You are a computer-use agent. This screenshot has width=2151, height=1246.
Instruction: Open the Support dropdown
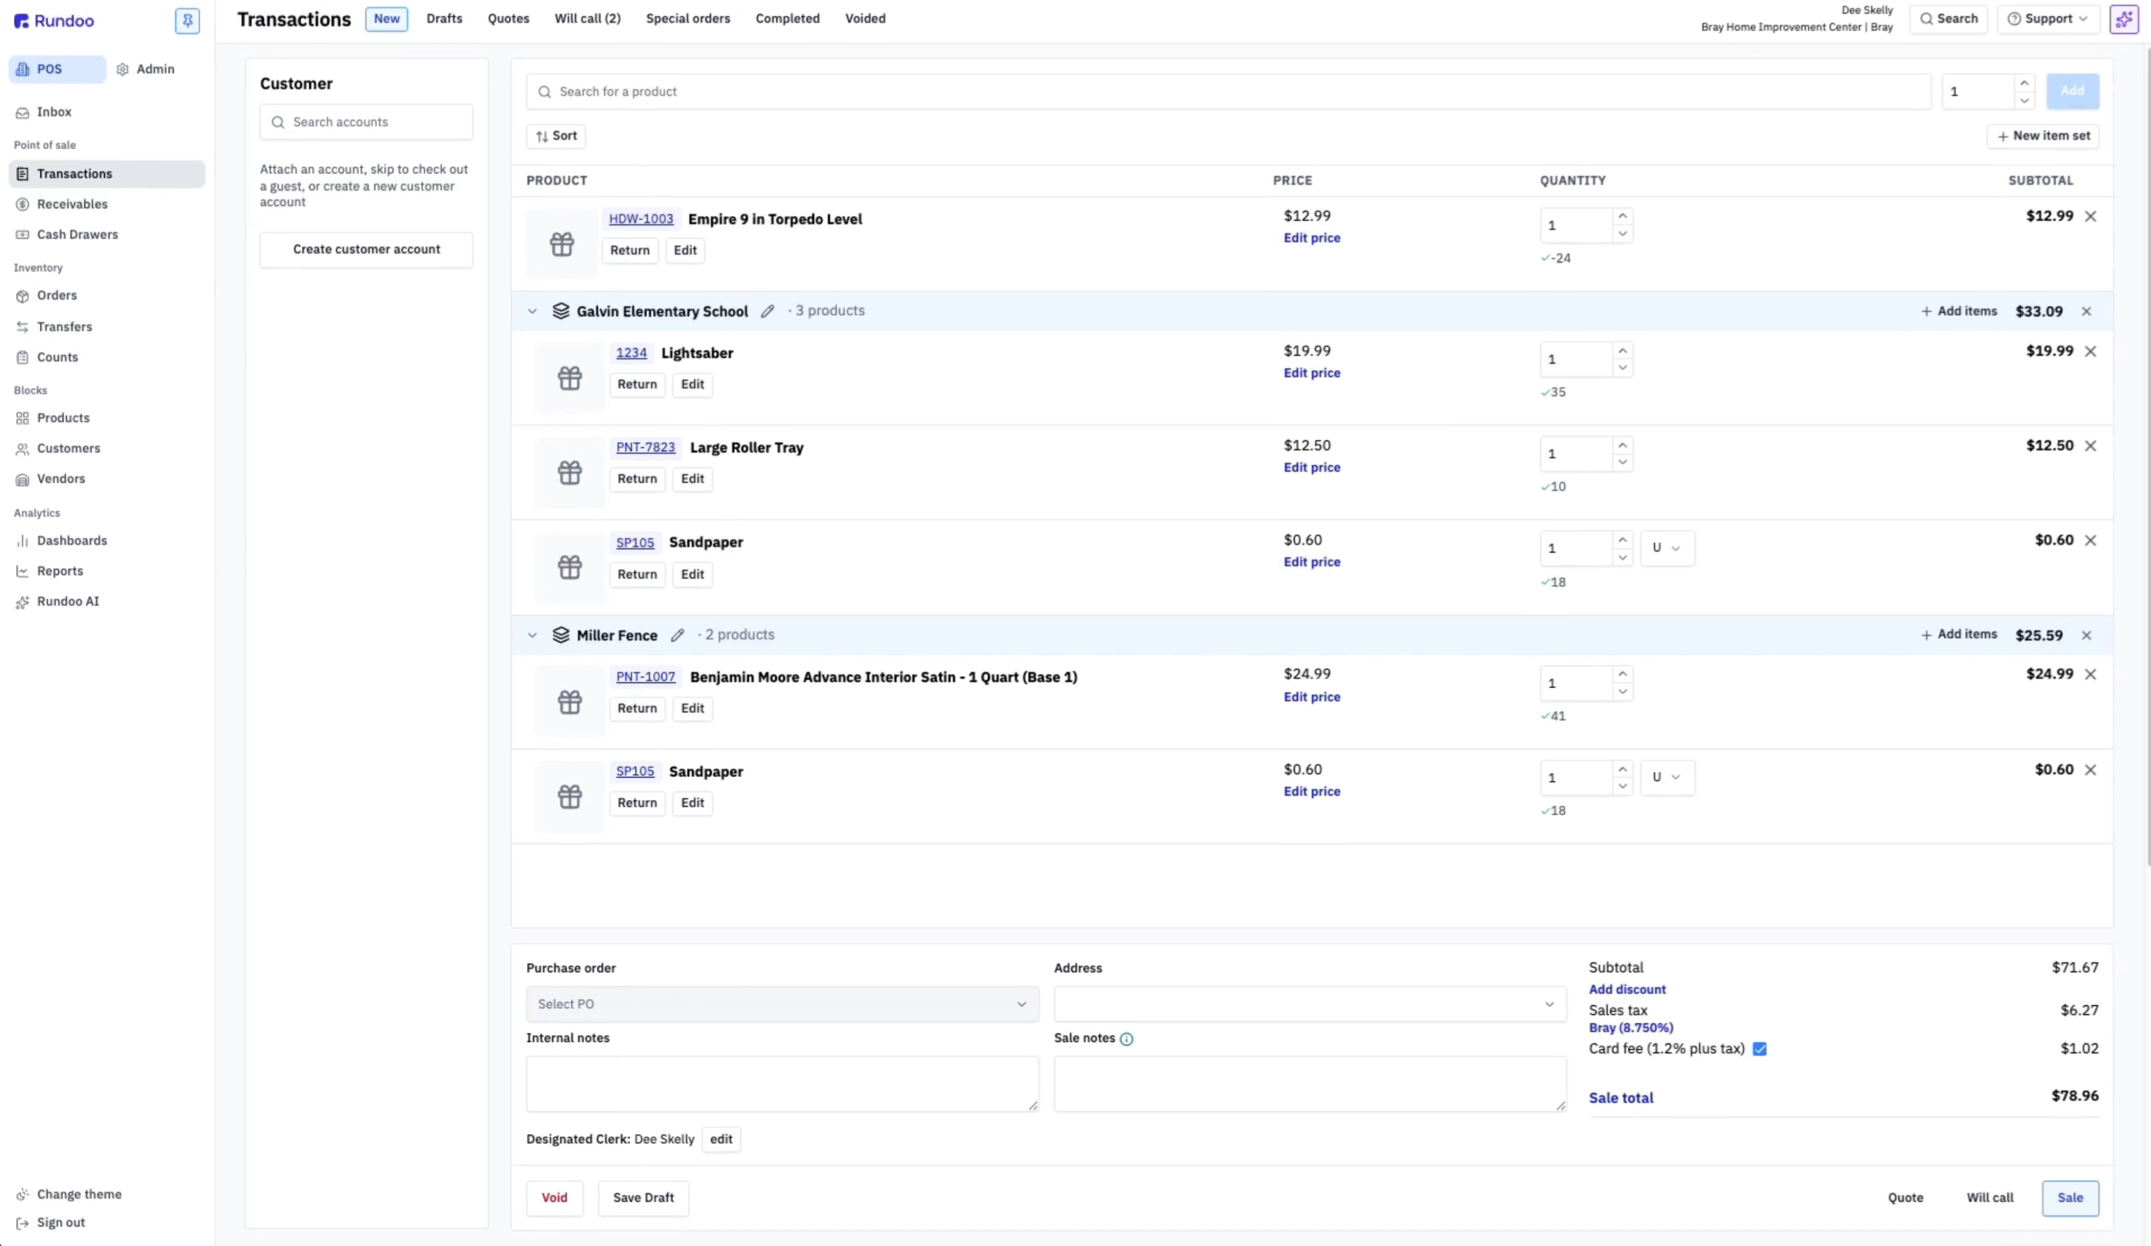click(2048, 19)
